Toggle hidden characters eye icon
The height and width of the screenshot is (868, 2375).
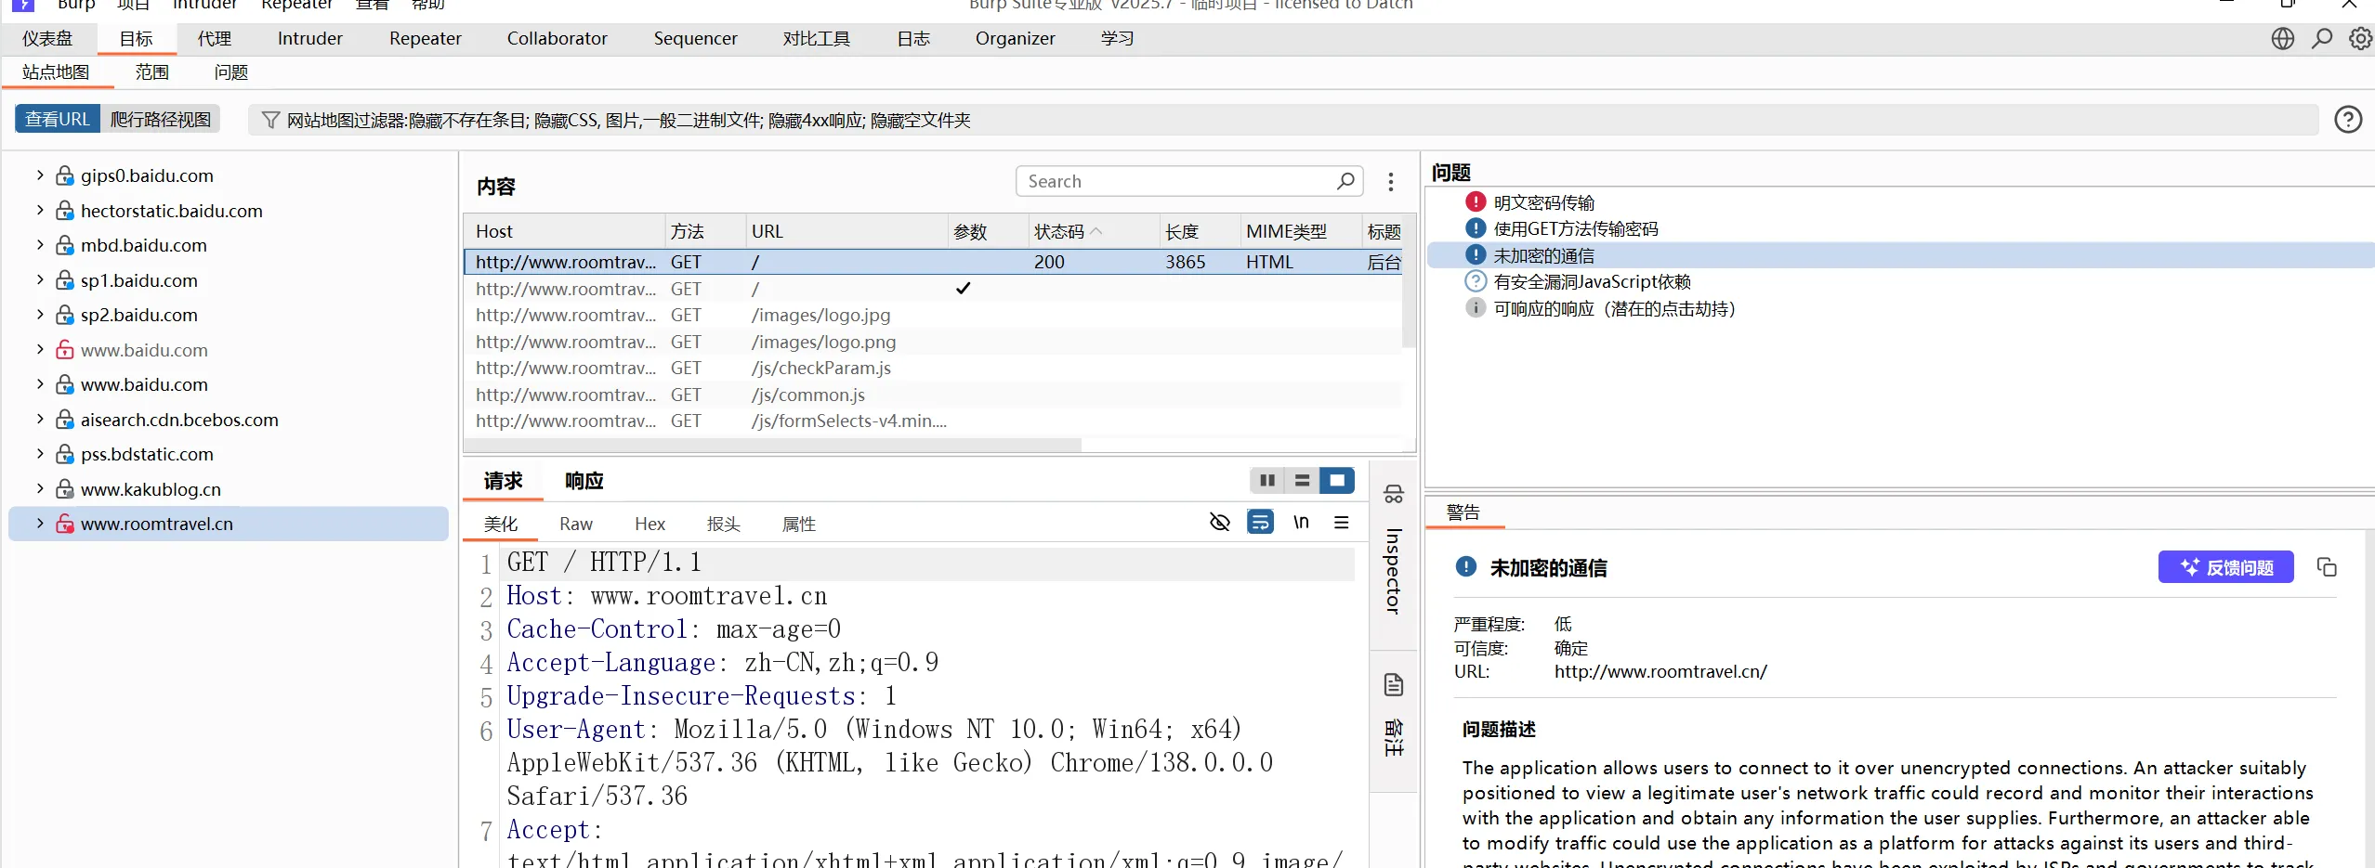(x=1219, y=523)
